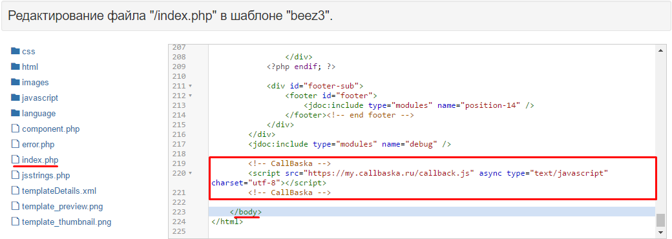The image size is (672, 239).
Task: Click file icon next to jsstrings.php
Action: [x=16, y=175]
